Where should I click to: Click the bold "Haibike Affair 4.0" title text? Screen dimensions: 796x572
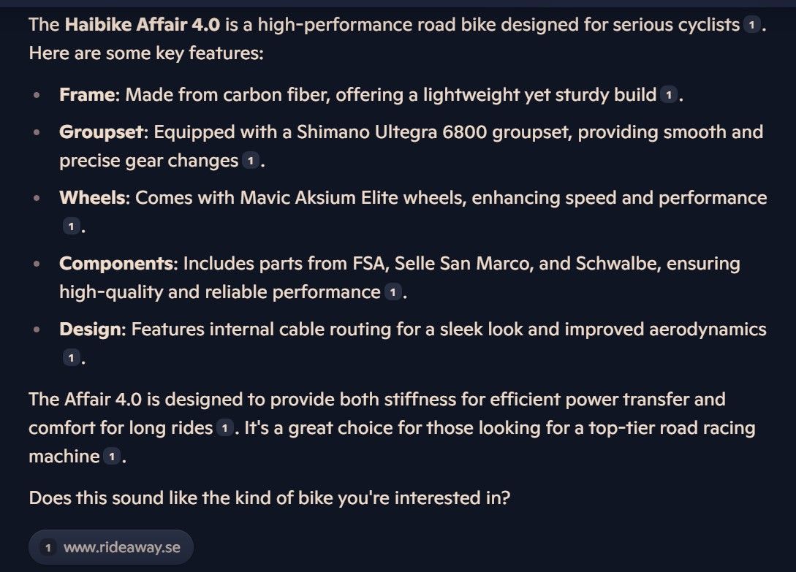[x=142, y=25]
